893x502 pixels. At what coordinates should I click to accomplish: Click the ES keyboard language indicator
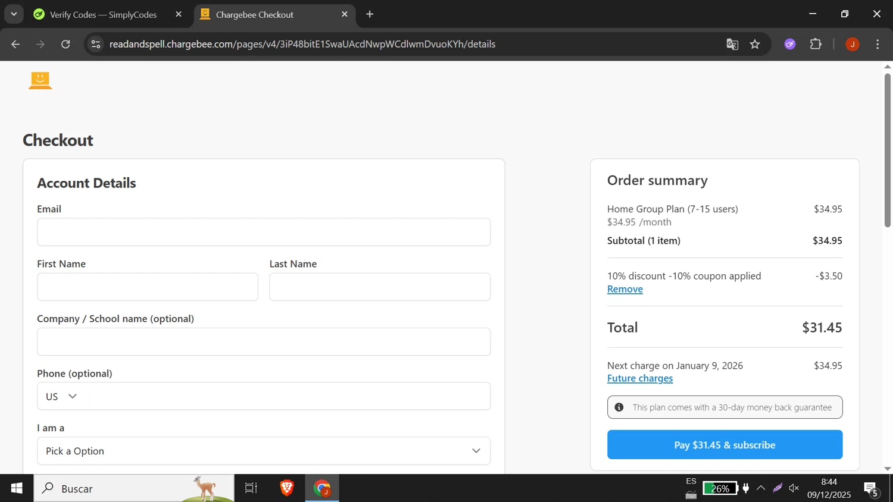tap(691, 482)
